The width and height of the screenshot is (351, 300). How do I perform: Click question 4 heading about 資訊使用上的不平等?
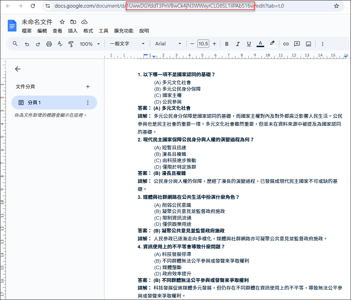181,247
